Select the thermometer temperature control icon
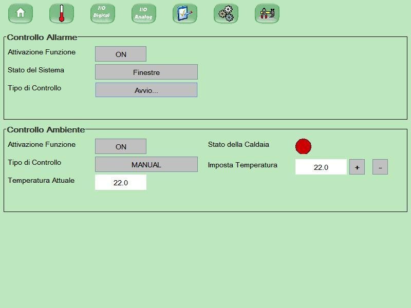 [x=61, y=13]
